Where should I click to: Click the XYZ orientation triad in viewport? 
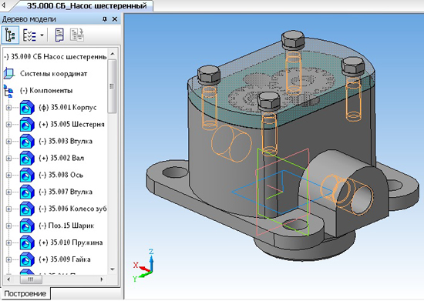pos(143,266)
